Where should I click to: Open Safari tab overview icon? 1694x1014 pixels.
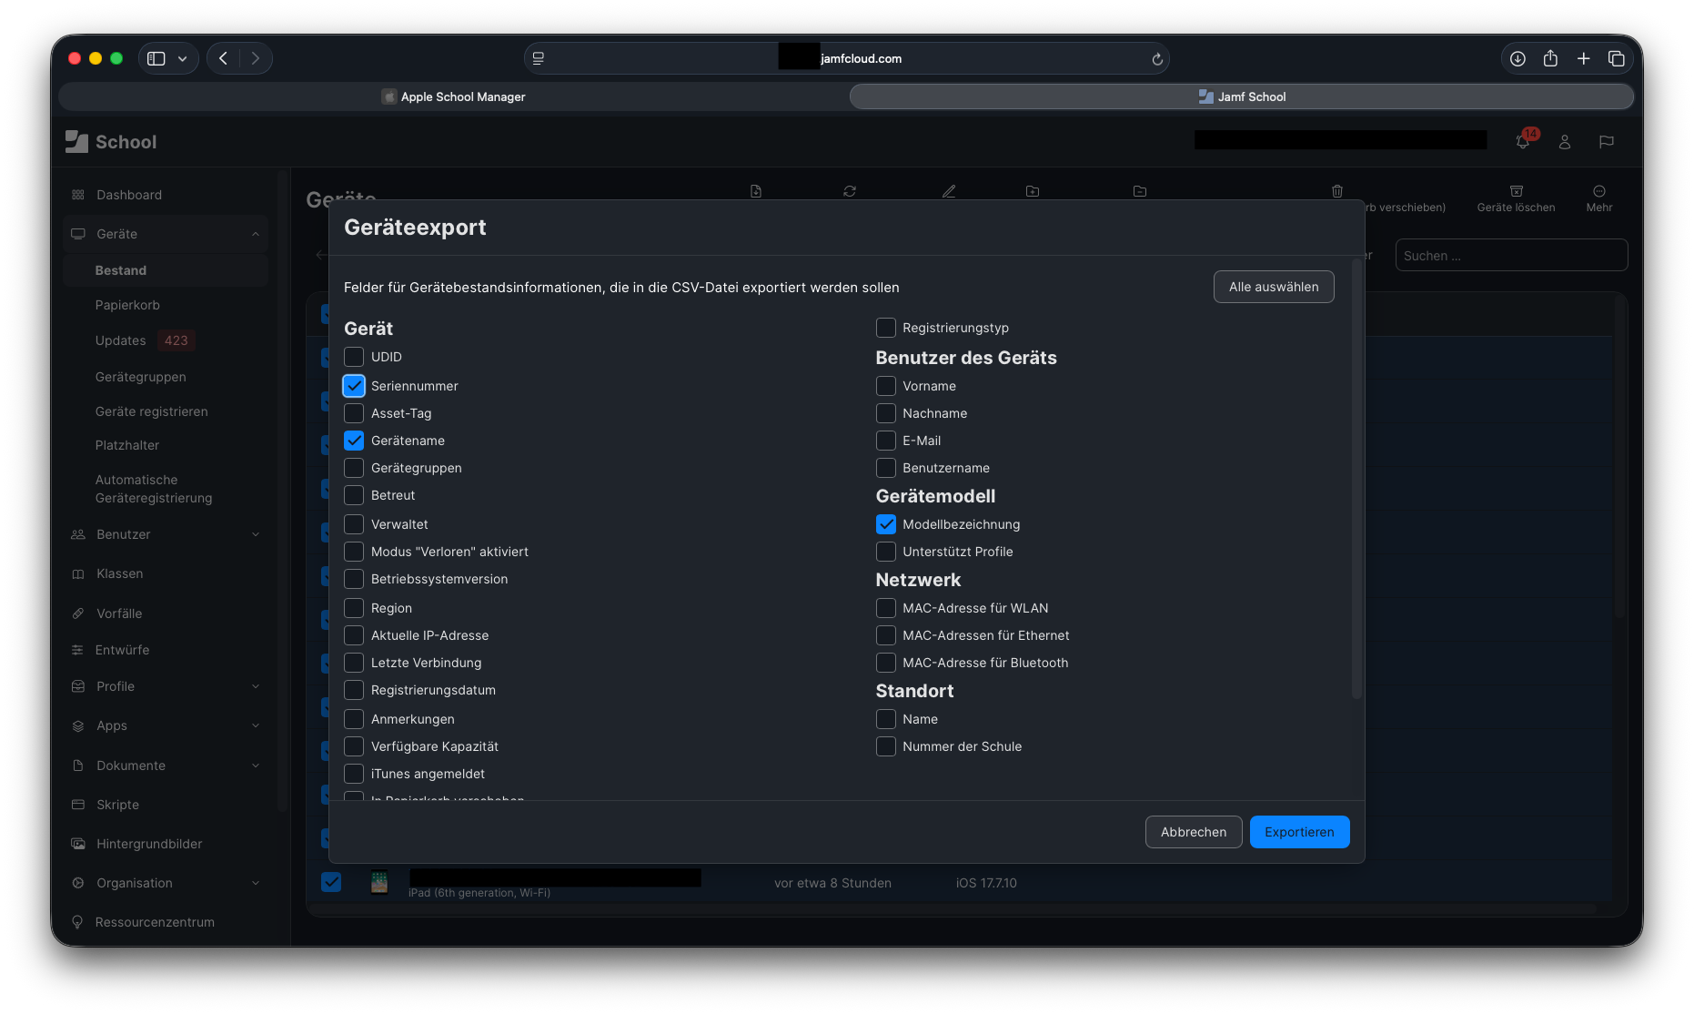tap(1617, 59)
